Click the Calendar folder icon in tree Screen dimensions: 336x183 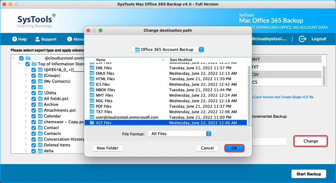click(40, 116)
